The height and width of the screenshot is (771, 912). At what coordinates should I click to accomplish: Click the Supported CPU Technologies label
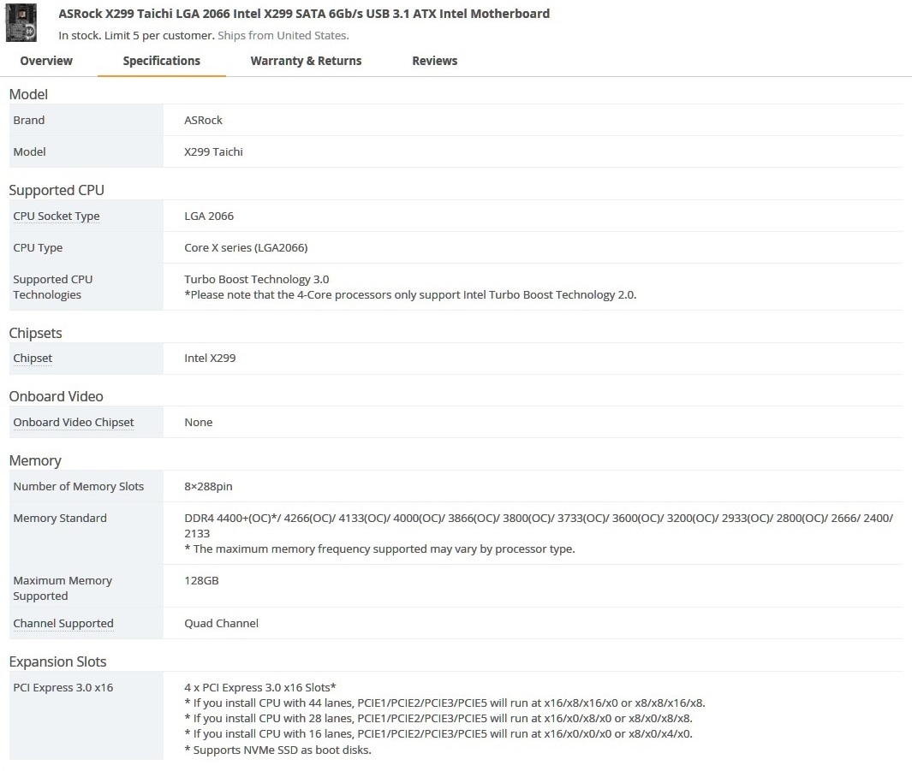(53, 287)
